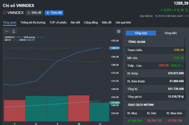Screen dimensions: 189x125
Task: Click the green volume bar for day 9
Action: tap(57, 108)
